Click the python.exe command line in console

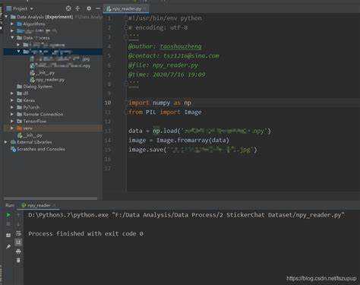coord(187,215)
